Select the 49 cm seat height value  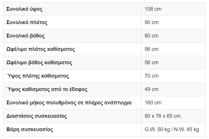pos(152,89)
